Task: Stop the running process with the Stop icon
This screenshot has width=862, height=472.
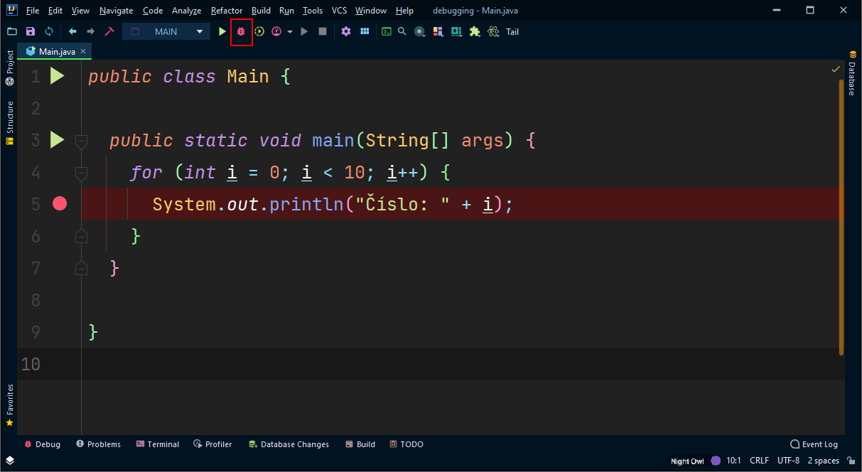Action: click(322, 31)
